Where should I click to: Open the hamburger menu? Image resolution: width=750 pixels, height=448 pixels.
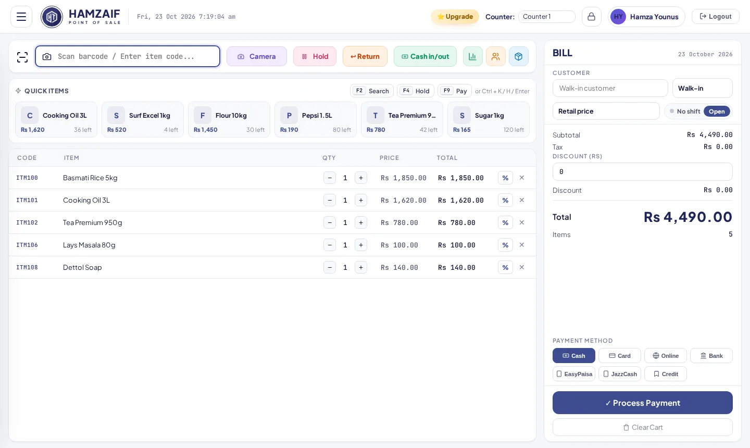(21, 17)
